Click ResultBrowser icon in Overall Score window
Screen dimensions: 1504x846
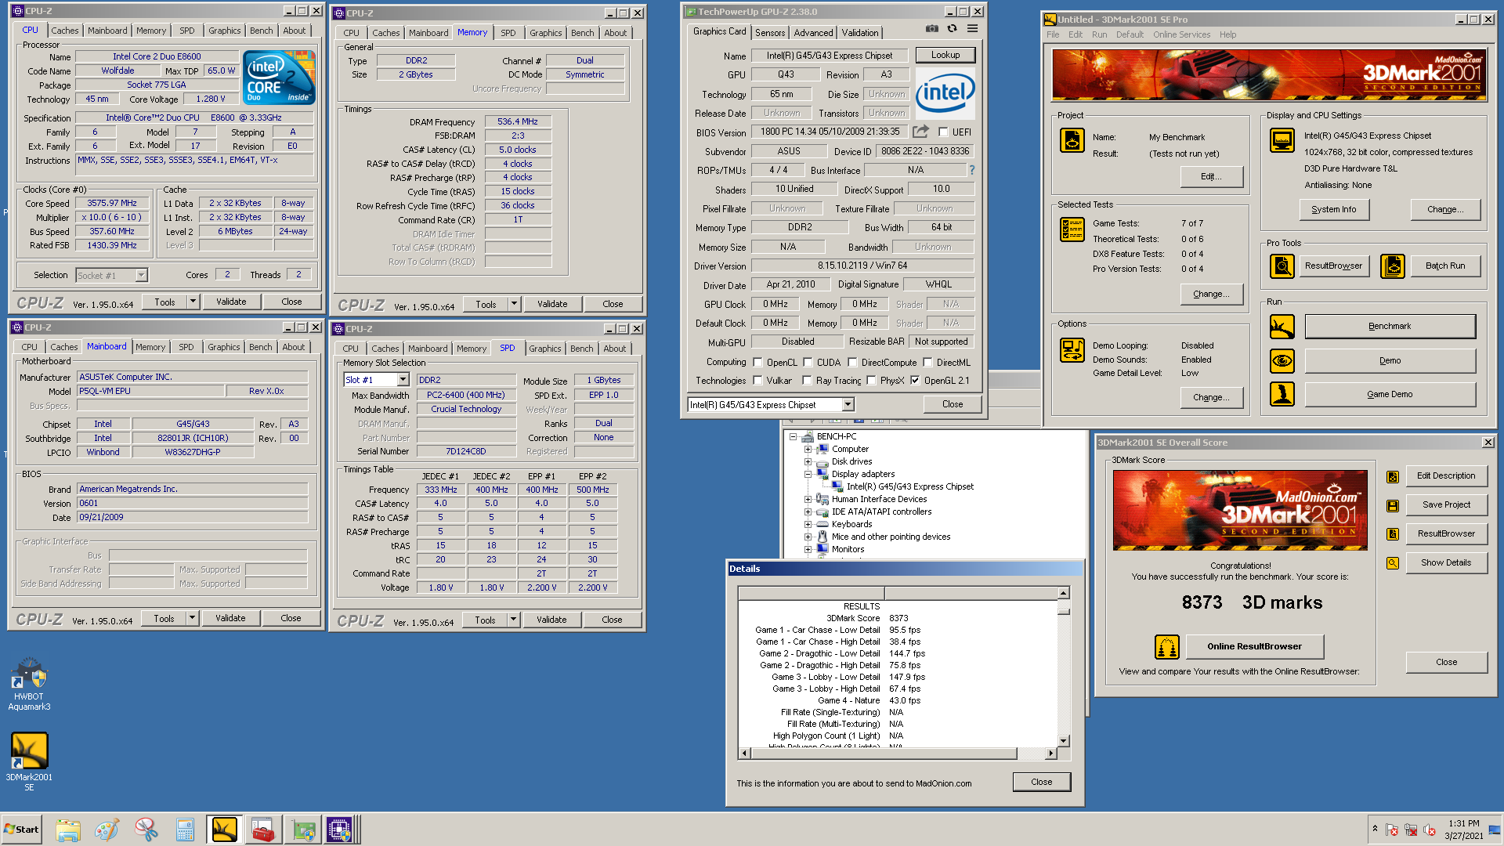1393,534
